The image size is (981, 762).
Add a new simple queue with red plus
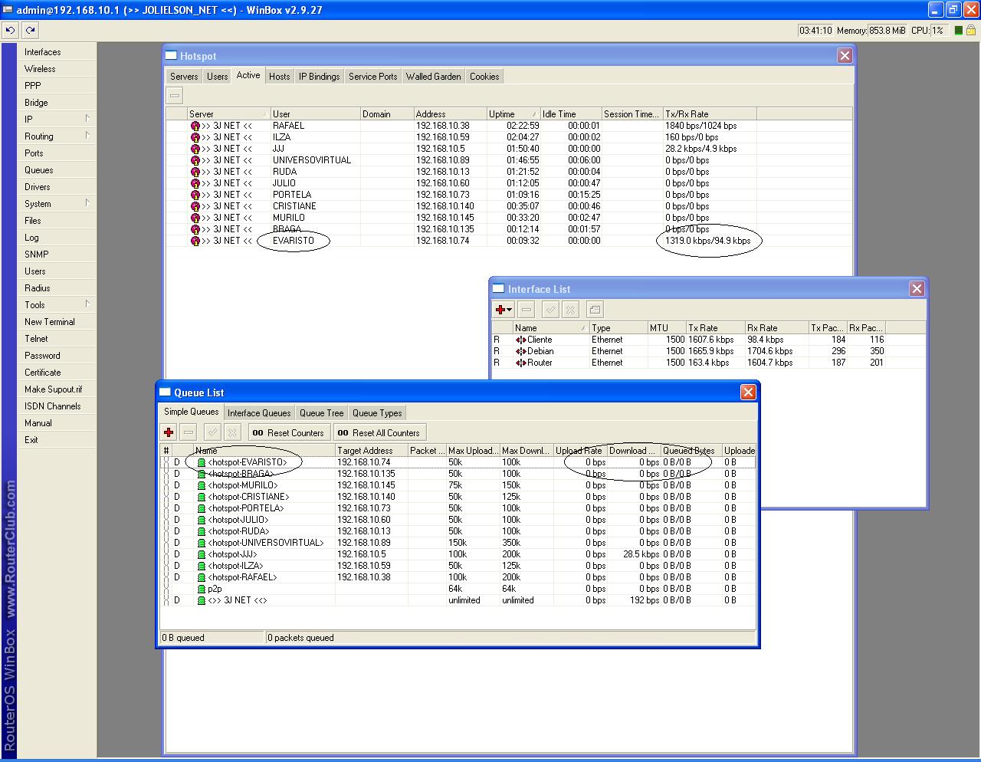tap(169, 432)
